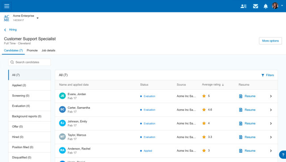Screen dimensions: 286x162
Task: Click the Source column header
Action: point(181,84)
